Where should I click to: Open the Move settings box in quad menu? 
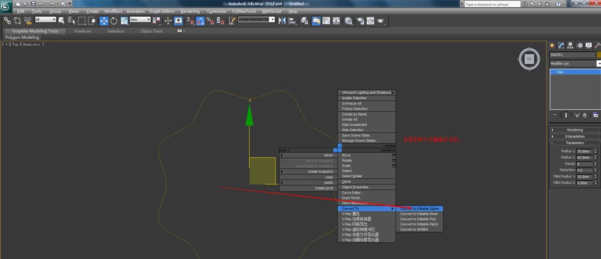coord(394,156)
